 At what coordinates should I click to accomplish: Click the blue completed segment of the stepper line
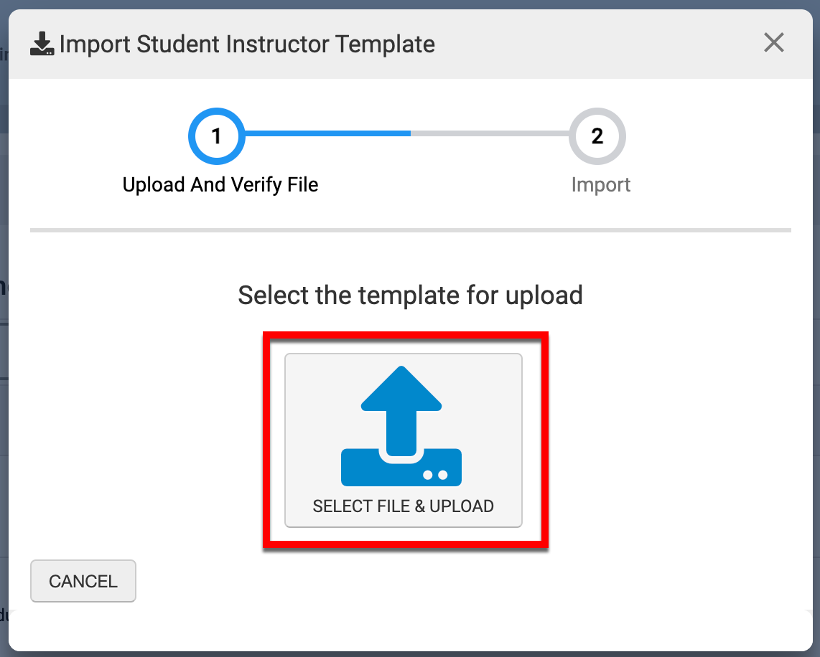(327, 133)
